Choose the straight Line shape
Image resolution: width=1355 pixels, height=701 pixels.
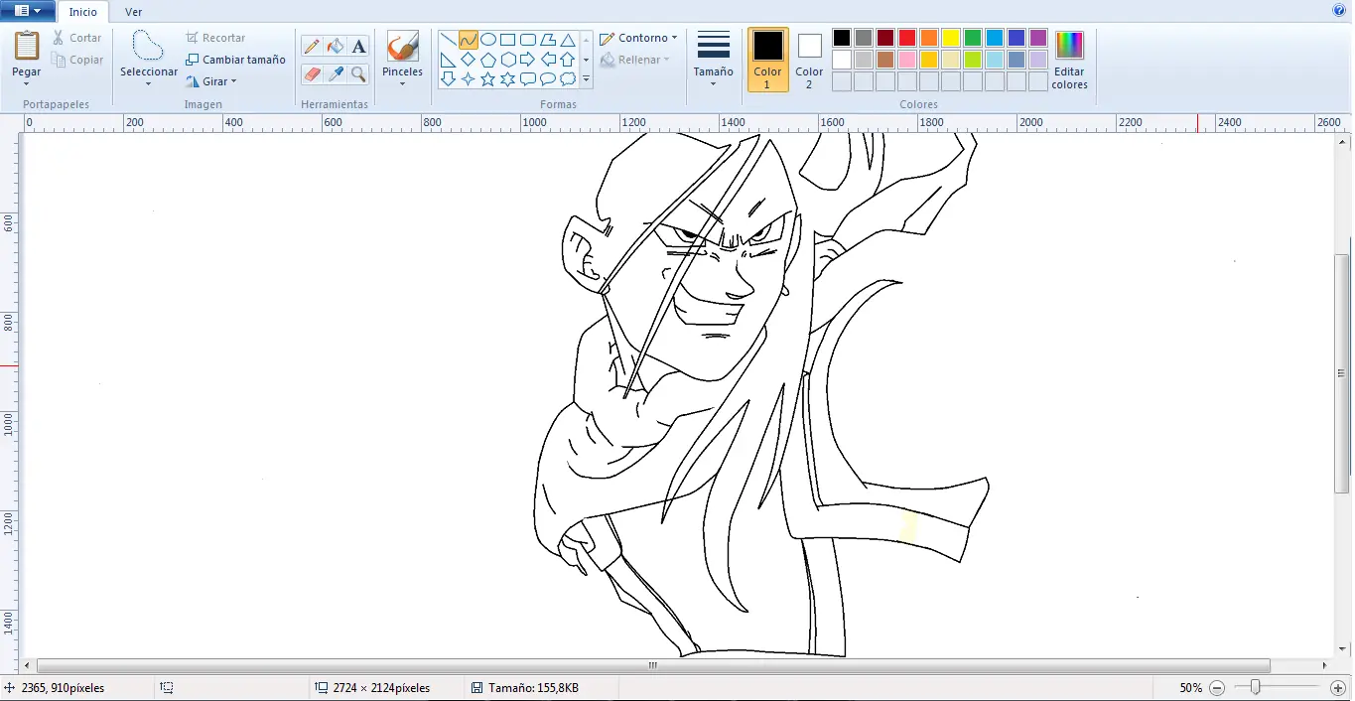pos(449,40)
